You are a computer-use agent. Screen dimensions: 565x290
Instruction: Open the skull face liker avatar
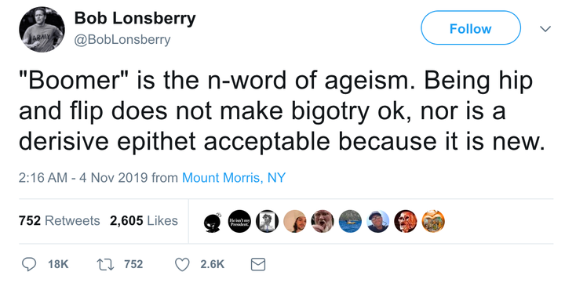(406, 221)
